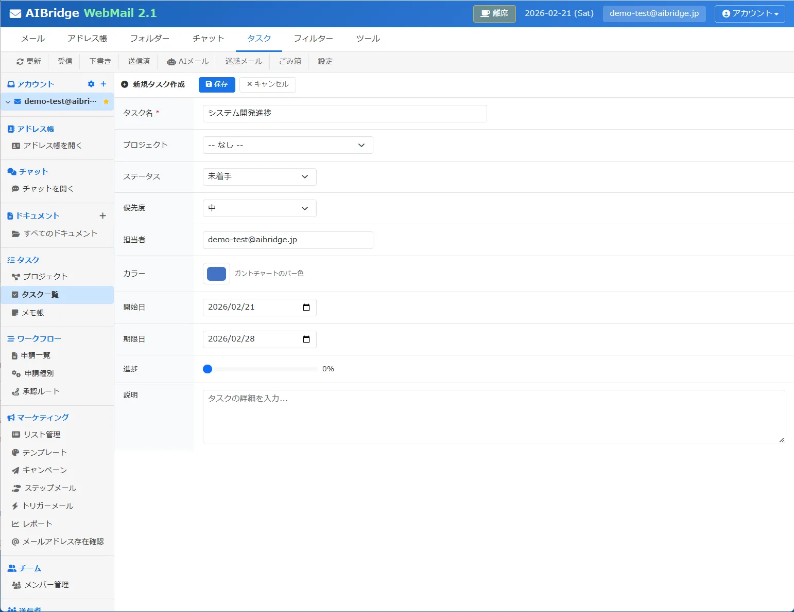Click the blue 保存 button

(217, 84)
